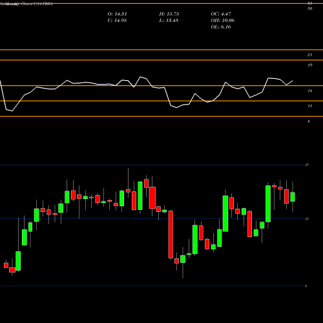The height and width of the screenshot is (323, 323).
Task: Click the low value "L: 13.48"
Action: 169,21
